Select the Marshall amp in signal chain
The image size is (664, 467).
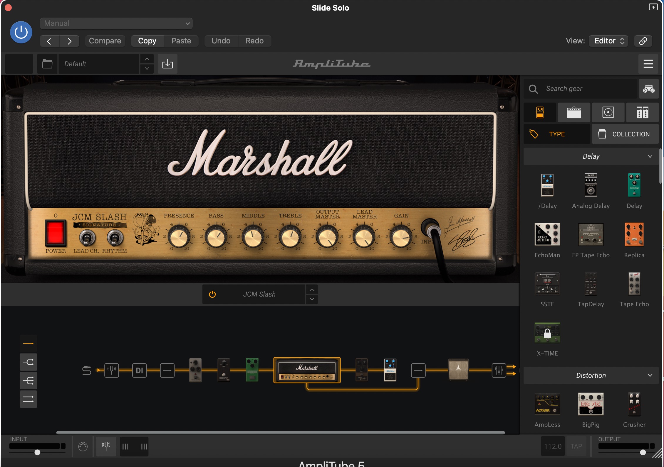pos(307,370)
